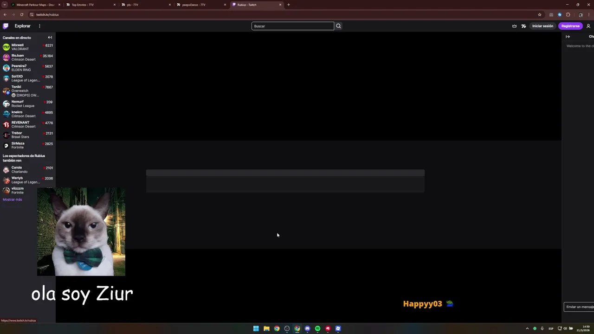The height and width of the screenshot is (334, 594).
Task: Collapse the Canales en directo sidebar
Action: 50,38
